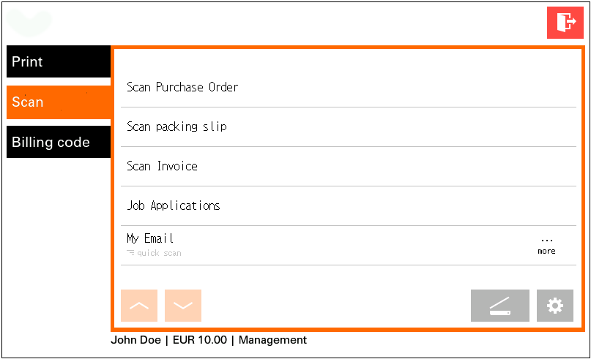Screen dimensions: 591x359
Task: Switch to the Print tab
Action: 59,61
